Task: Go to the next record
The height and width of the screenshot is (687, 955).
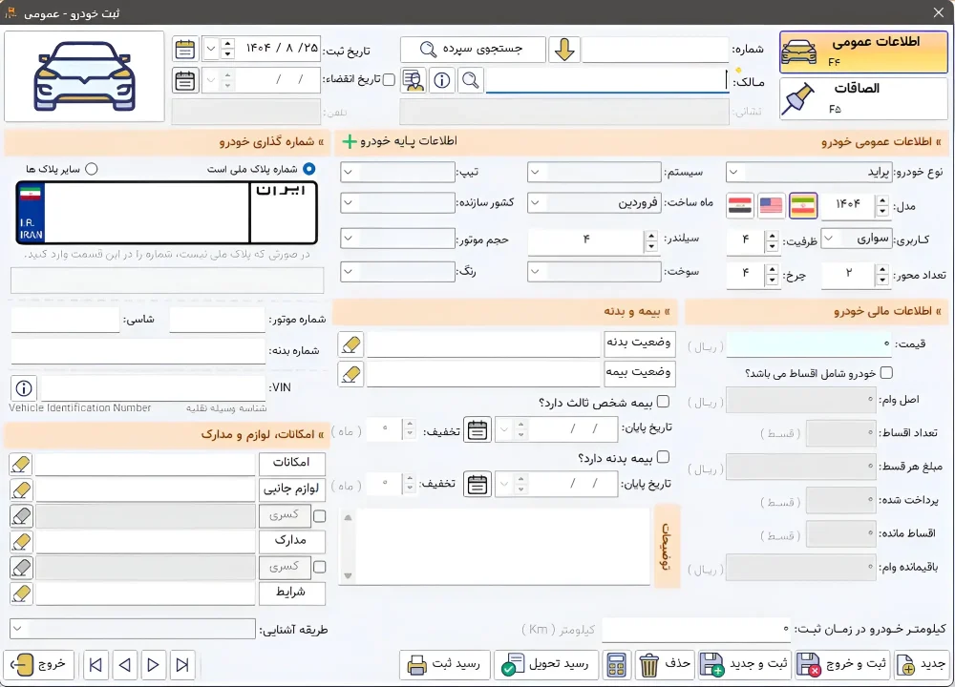Action: pyautogui.click(x=154, y=665)
